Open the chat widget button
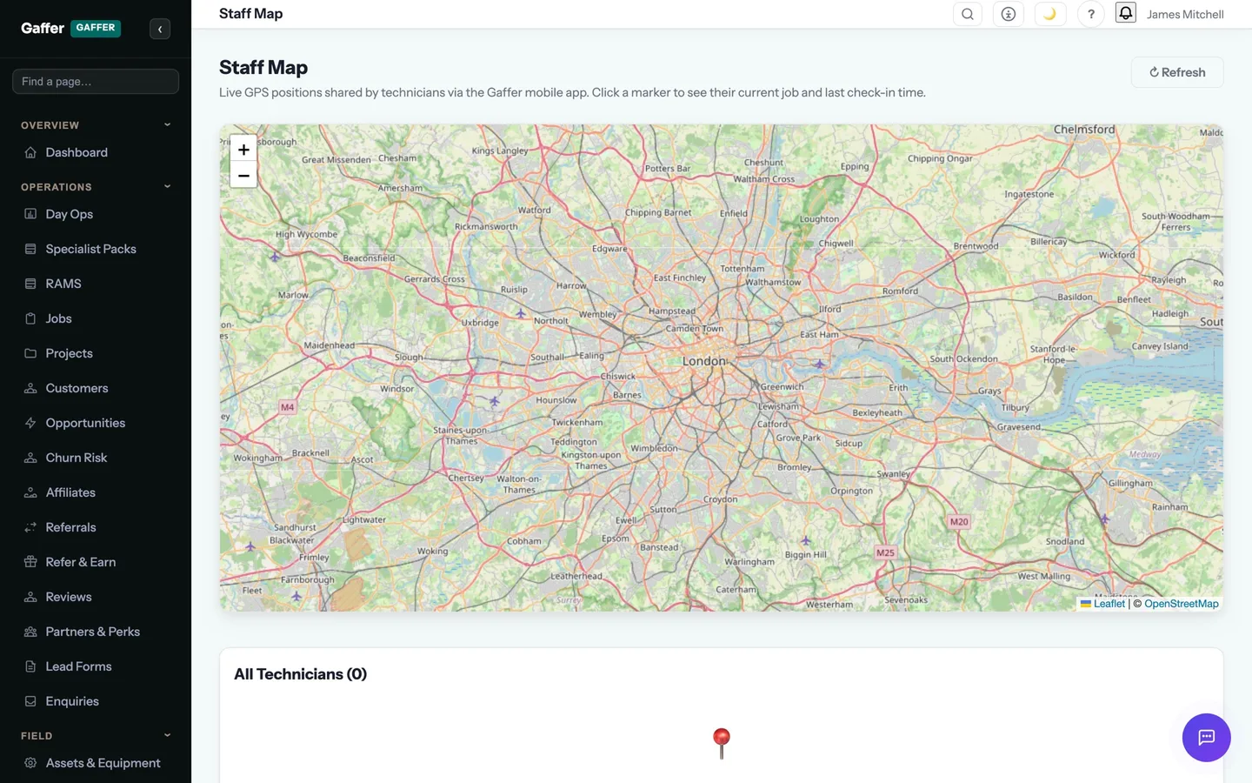Image resolution: width=1252 pixels, height=783 pixels. tap(1206, 738)
